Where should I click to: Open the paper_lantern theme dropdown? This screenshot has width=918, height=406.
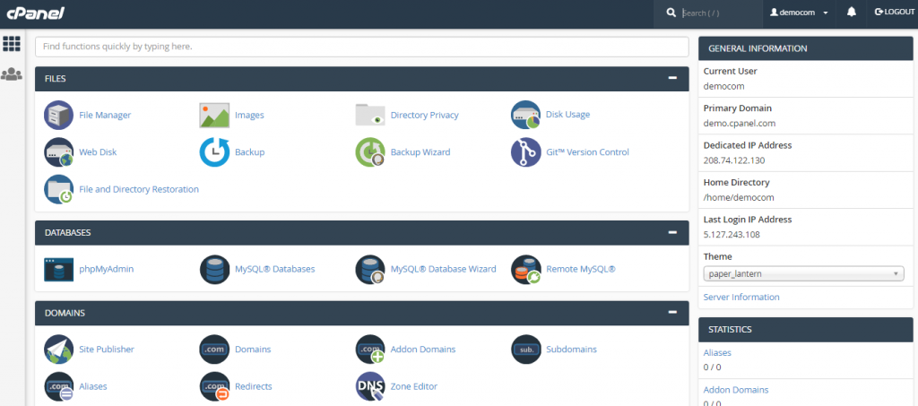coord(803,274)
